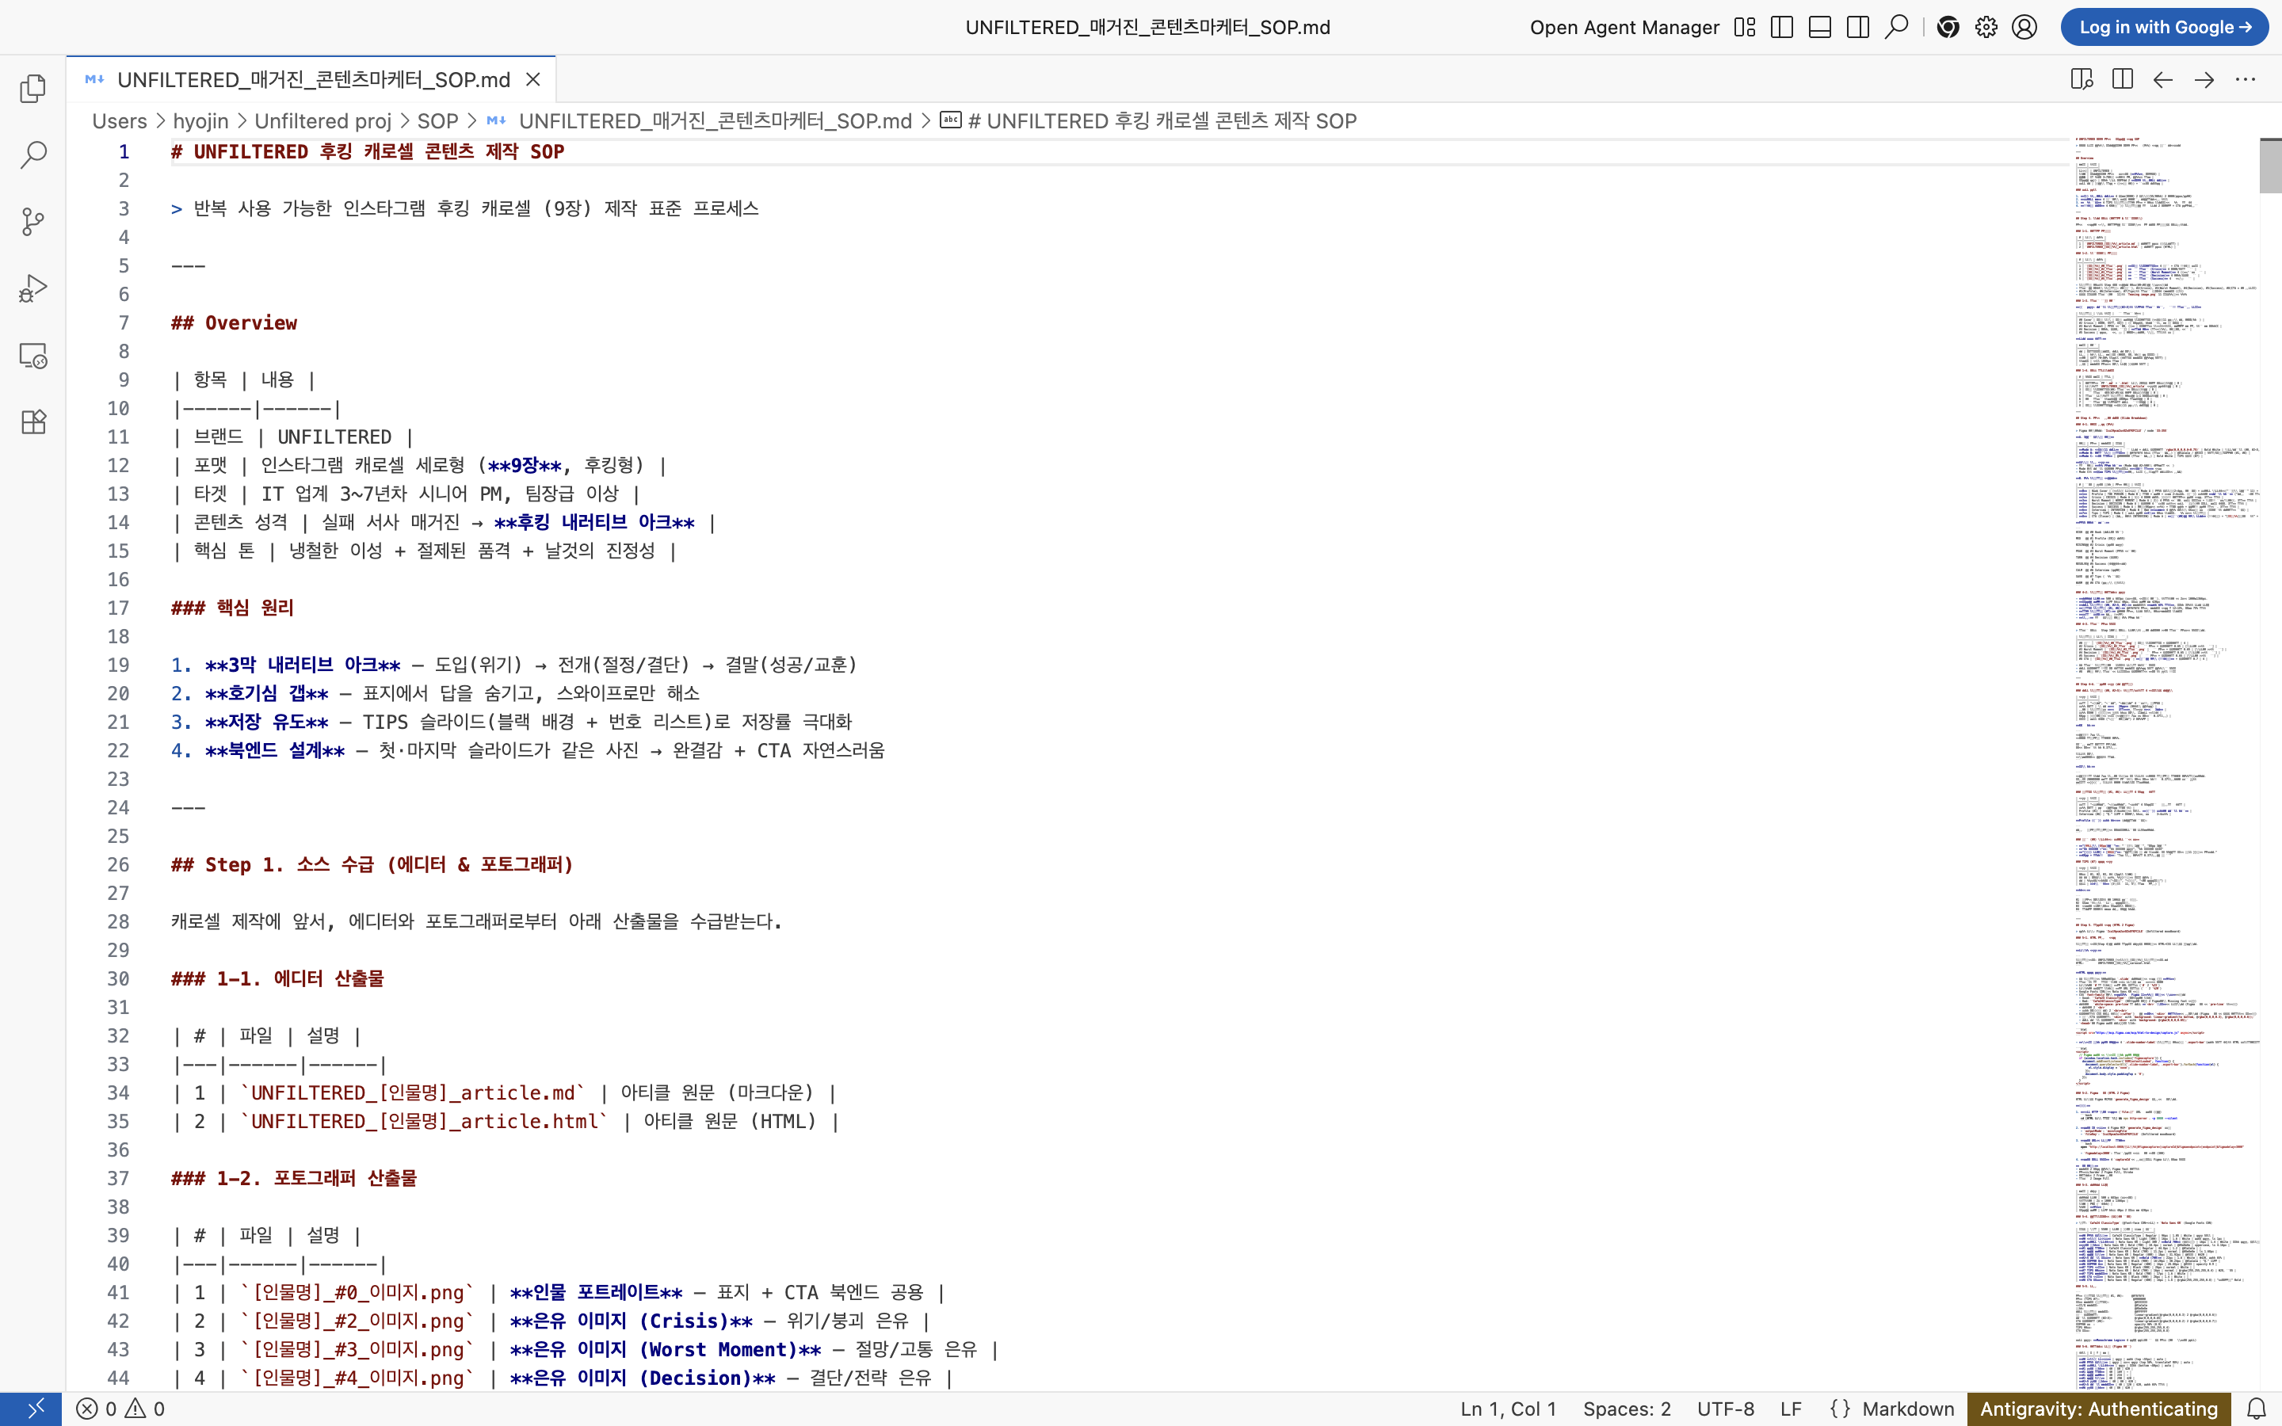
Task: Open the Remote Explorer view
Action: click(33, 356)
